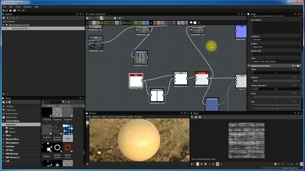305x171 pixels.
Task: Click the redo arrow icon
Action: tap(23, 10)
